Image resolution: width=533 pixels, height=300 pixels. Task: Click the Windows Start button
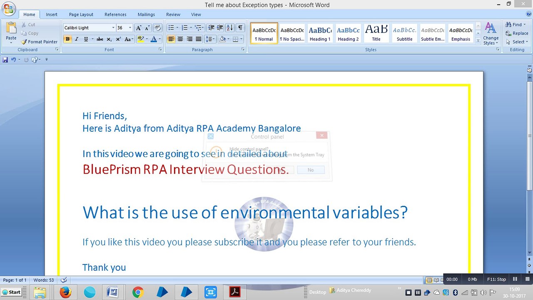[x=11, y=292]
